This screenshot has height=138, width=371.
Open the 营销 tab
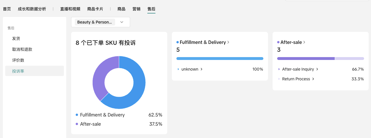click(x=136, y=9)
